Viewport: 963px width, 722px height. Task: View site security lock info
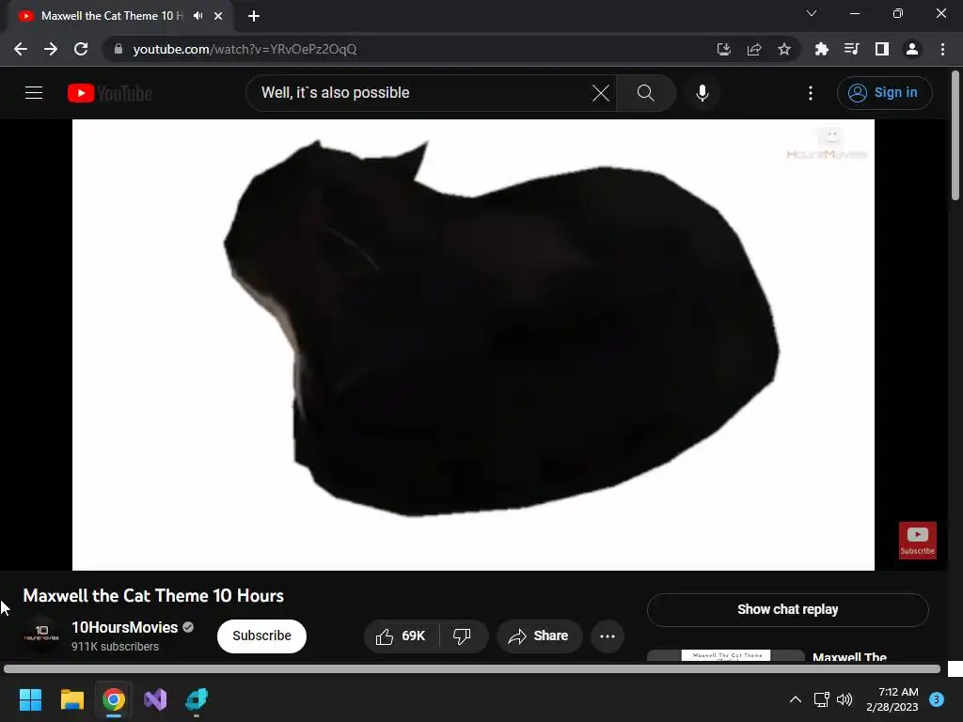[x=118, y=49]
